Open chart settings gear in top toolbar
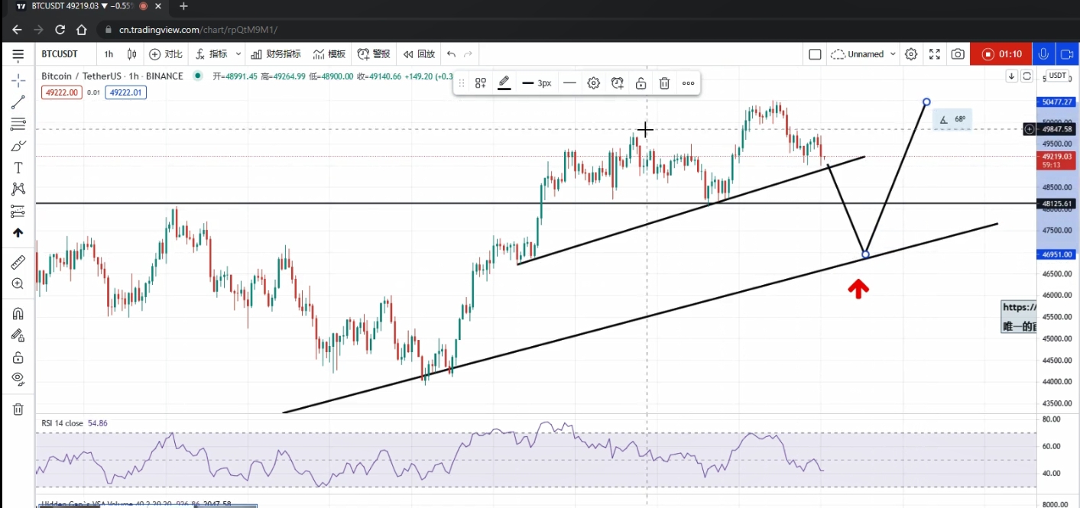Image resolution: width=1080 pixels, height=508 pixels. [911, 54]
